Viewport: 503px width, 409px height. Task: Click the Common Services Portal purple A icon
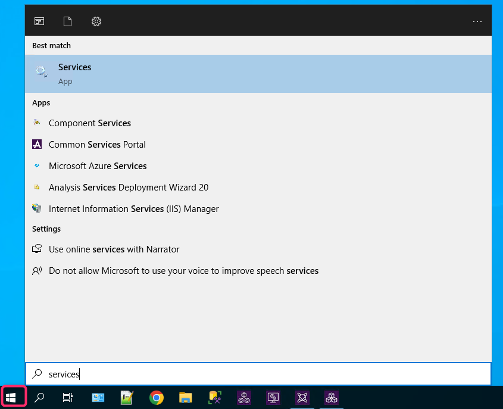click(37, 144)
